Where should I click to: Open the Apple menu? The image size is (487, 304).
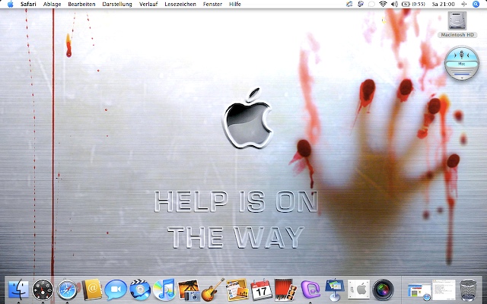tap(10, 5)
